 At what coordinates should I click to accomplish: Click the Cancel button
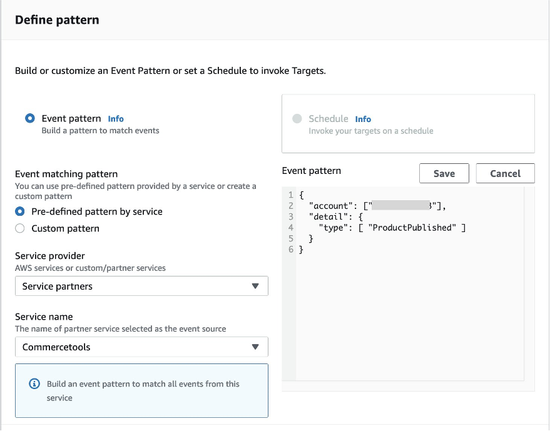[505, 173]
